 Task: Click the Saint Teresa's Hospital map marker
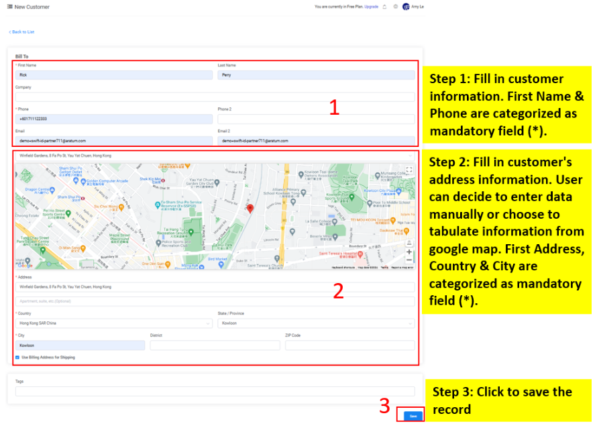360,254
